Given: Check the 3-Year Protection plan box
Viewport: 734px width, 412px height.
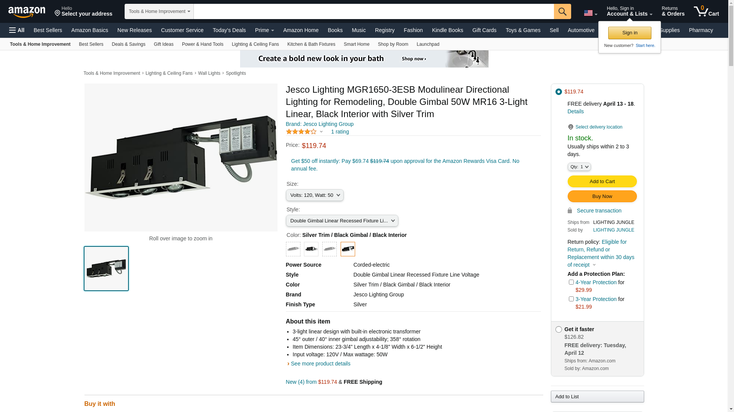Looking at the screenshot, I should (x=571, y=299).
